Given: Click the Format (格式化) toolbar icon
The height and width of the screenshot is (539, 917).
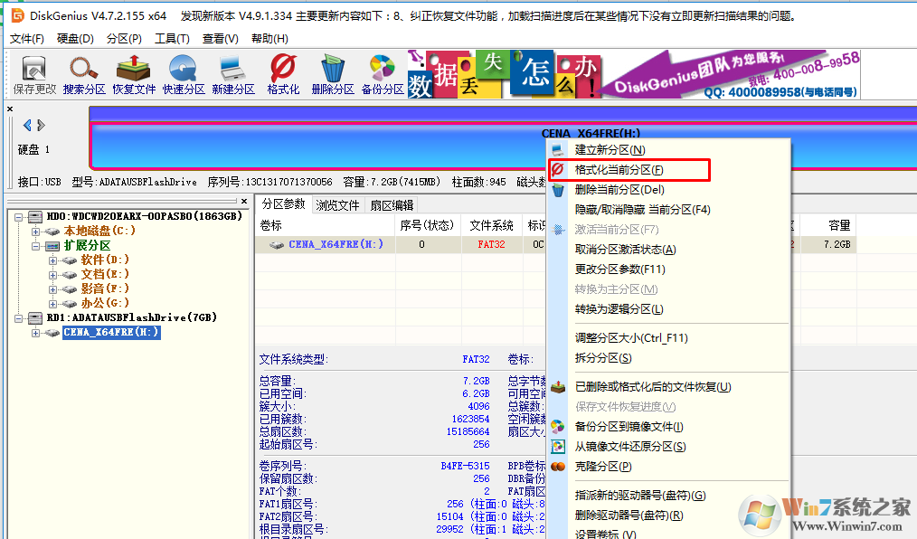Looking at the screenshot, I should coord(283,73).
